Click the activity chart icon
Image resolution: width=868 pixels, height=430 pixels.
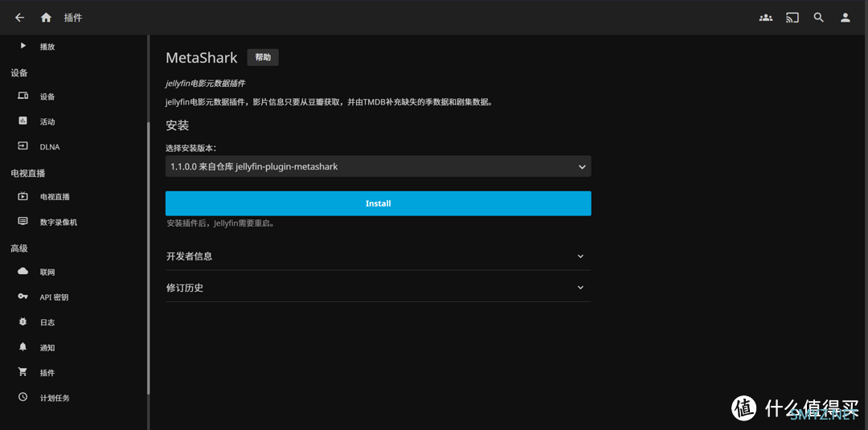point(23,121)
